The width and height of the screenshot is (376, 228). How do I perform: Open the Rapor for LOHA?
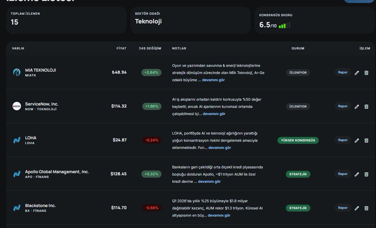[343, 140]
